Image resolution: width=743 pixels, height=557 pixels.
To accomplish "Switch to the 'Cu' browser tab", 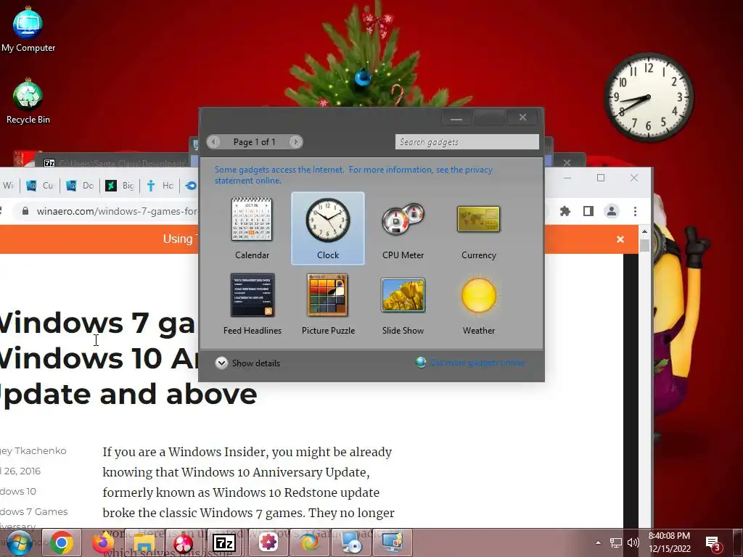I will pyautogui.click(x=40, y=186).
